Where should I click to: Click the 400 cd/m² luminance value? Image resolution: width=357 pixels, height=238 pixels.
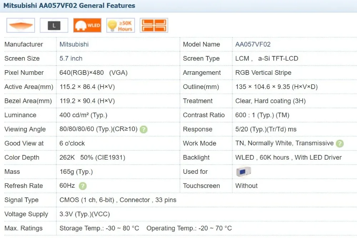pyautogui.click(x=83, y=115)
